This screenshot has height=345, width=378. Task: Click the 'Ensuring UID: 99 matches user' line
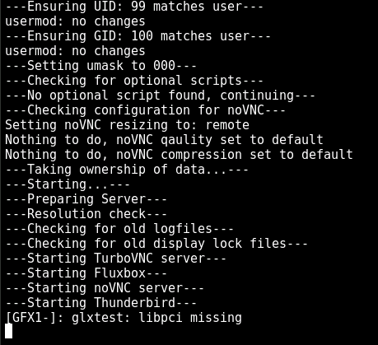coord(134,6)
